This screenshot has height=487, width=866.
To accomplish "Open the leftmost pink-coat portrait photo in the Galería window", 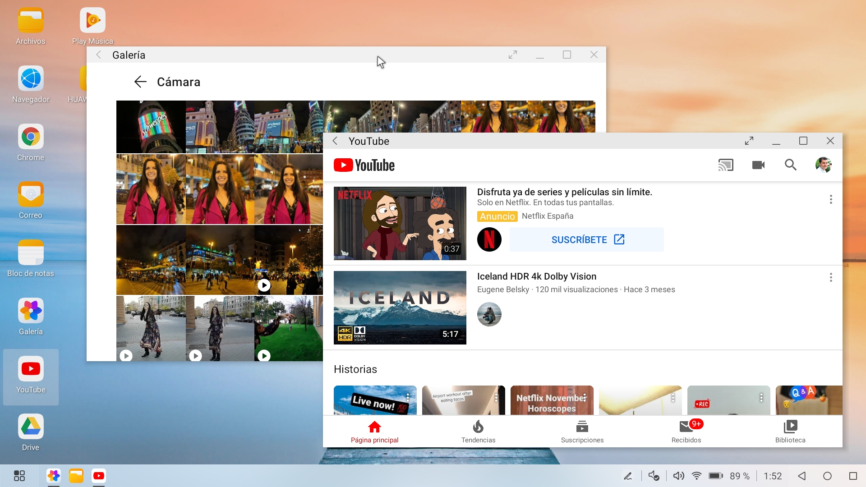I will (151, 189).
